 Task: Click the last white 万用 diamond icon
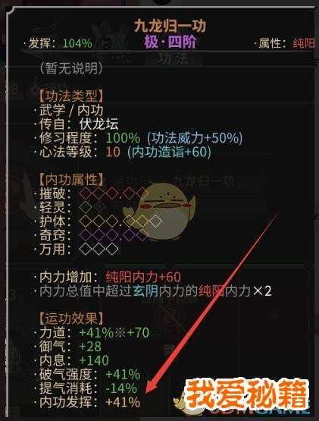coord(112,249)
